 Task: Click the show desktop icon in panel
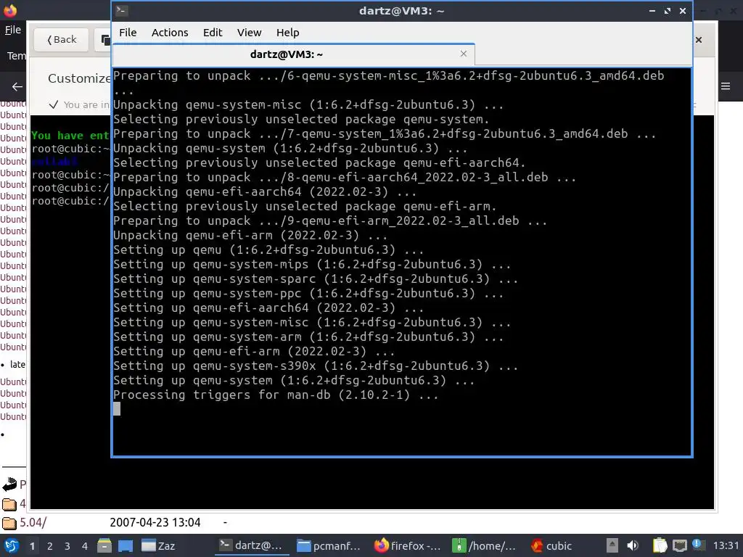click(125, 545)
